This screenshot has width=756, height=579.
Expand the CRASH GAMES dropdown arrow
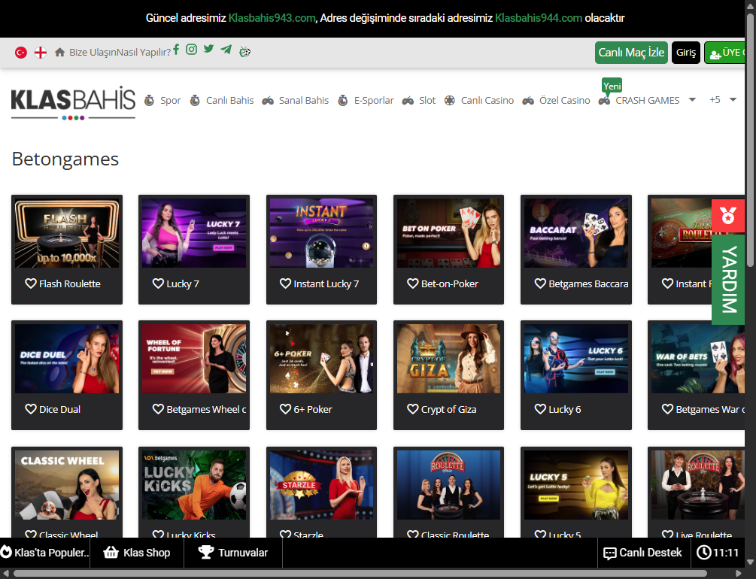click(692, 100)
